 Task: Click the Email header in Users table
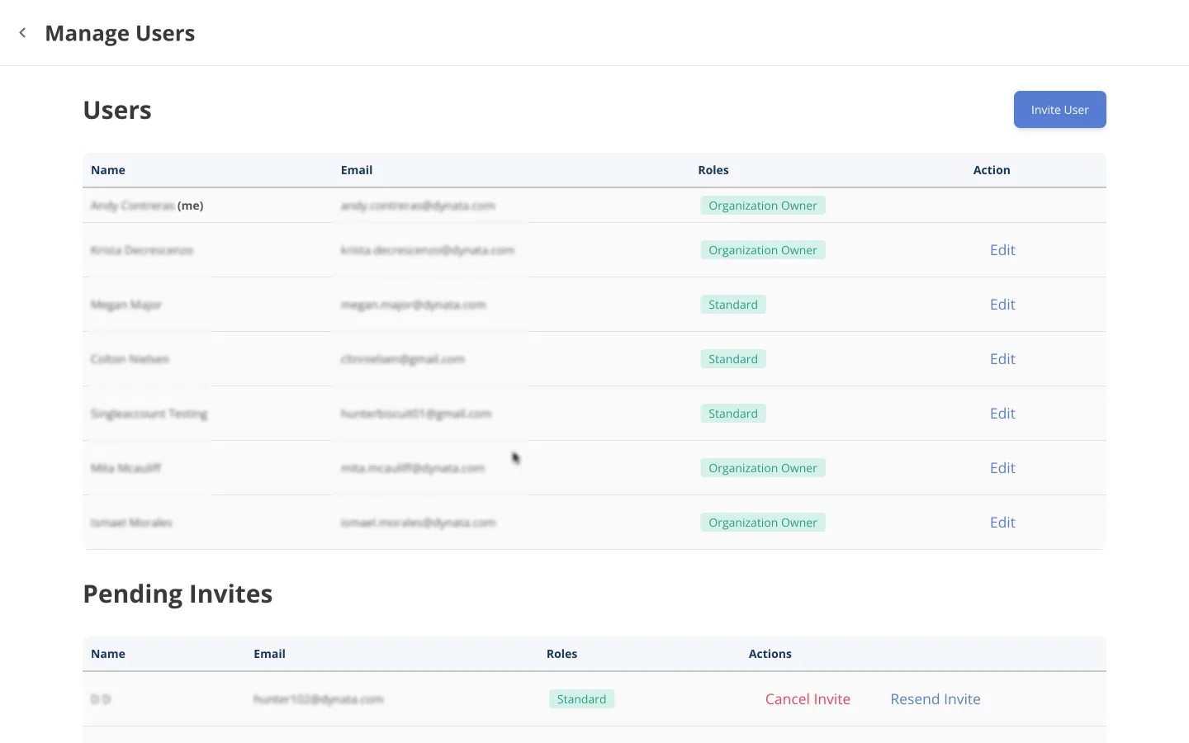click(357, 170)
